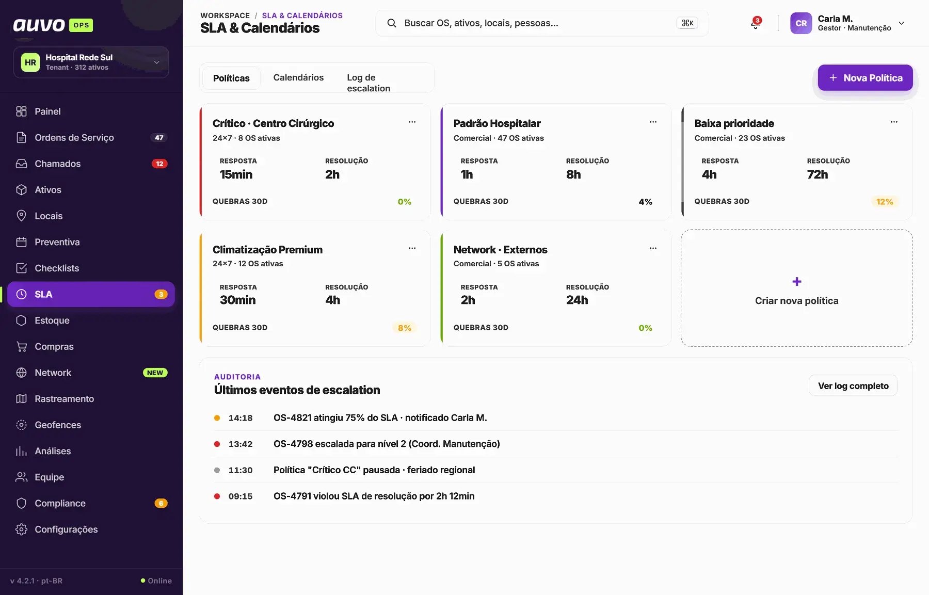
Task: Click the OS-4821 atingiu 75% event
Action: pyautogui.click(x=556, y=418)
